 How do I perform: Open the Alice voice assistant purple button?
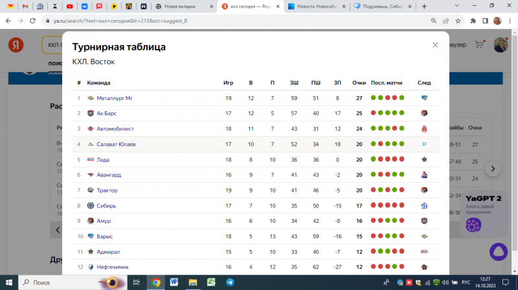(497, 251)
